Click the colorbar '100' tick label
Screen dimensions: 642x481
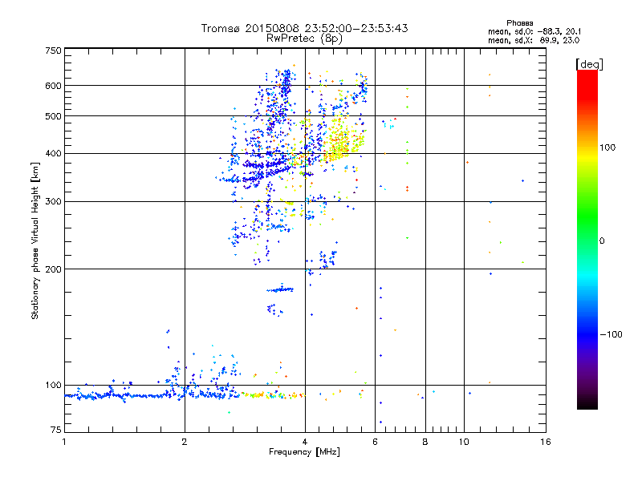607,148
